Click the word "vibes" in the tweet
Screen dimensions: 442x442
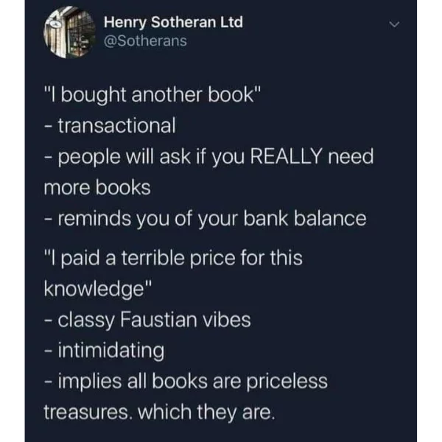227,320
